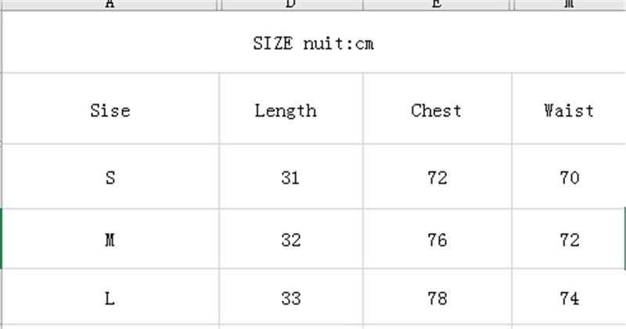Select the whole column A via header
This screenshot has width=626, height=329.
(x=110, y=4)
